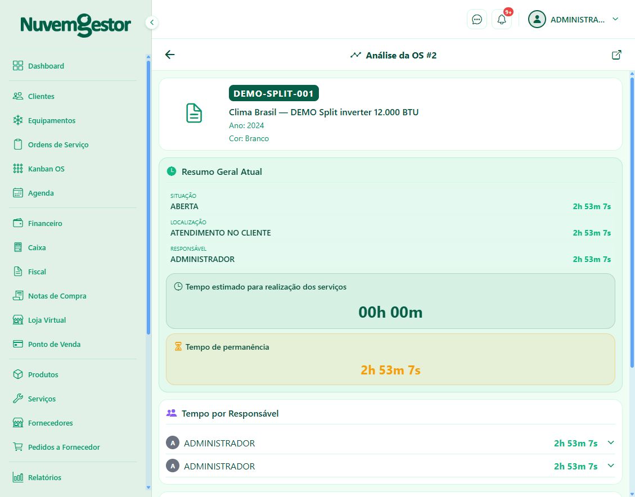Click the 'Análise da OS #2' title
This screenshot has height=497, width=635.
(401, 55)
